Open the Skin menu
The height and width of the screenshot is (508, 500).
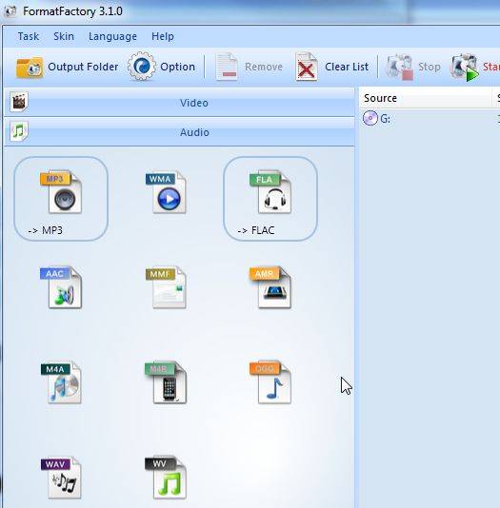[64, 36]
